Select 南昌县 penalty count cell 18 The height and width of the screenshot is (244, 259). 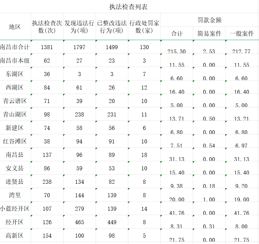click(x=144, y=155)
